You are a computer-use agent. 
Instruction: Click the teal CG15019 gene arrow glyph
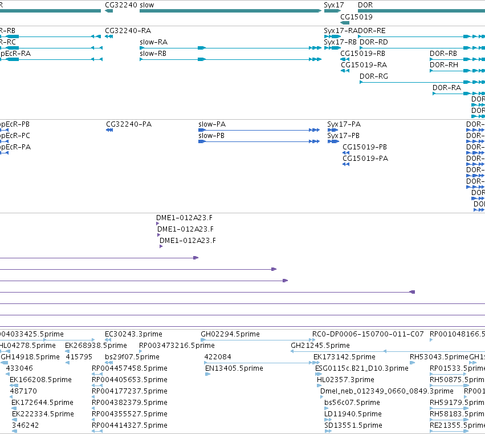[x=345, y=23]
